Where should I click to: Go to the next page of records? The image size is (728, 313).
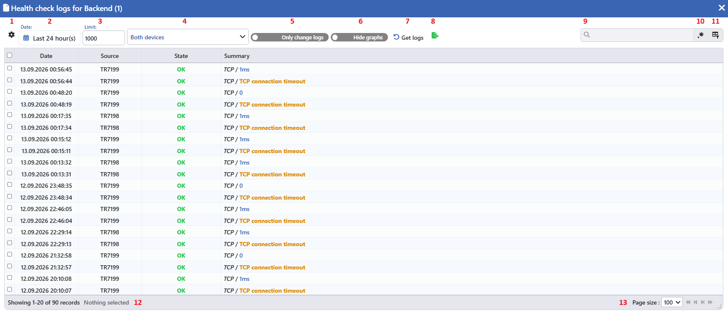tap(703, 302)
